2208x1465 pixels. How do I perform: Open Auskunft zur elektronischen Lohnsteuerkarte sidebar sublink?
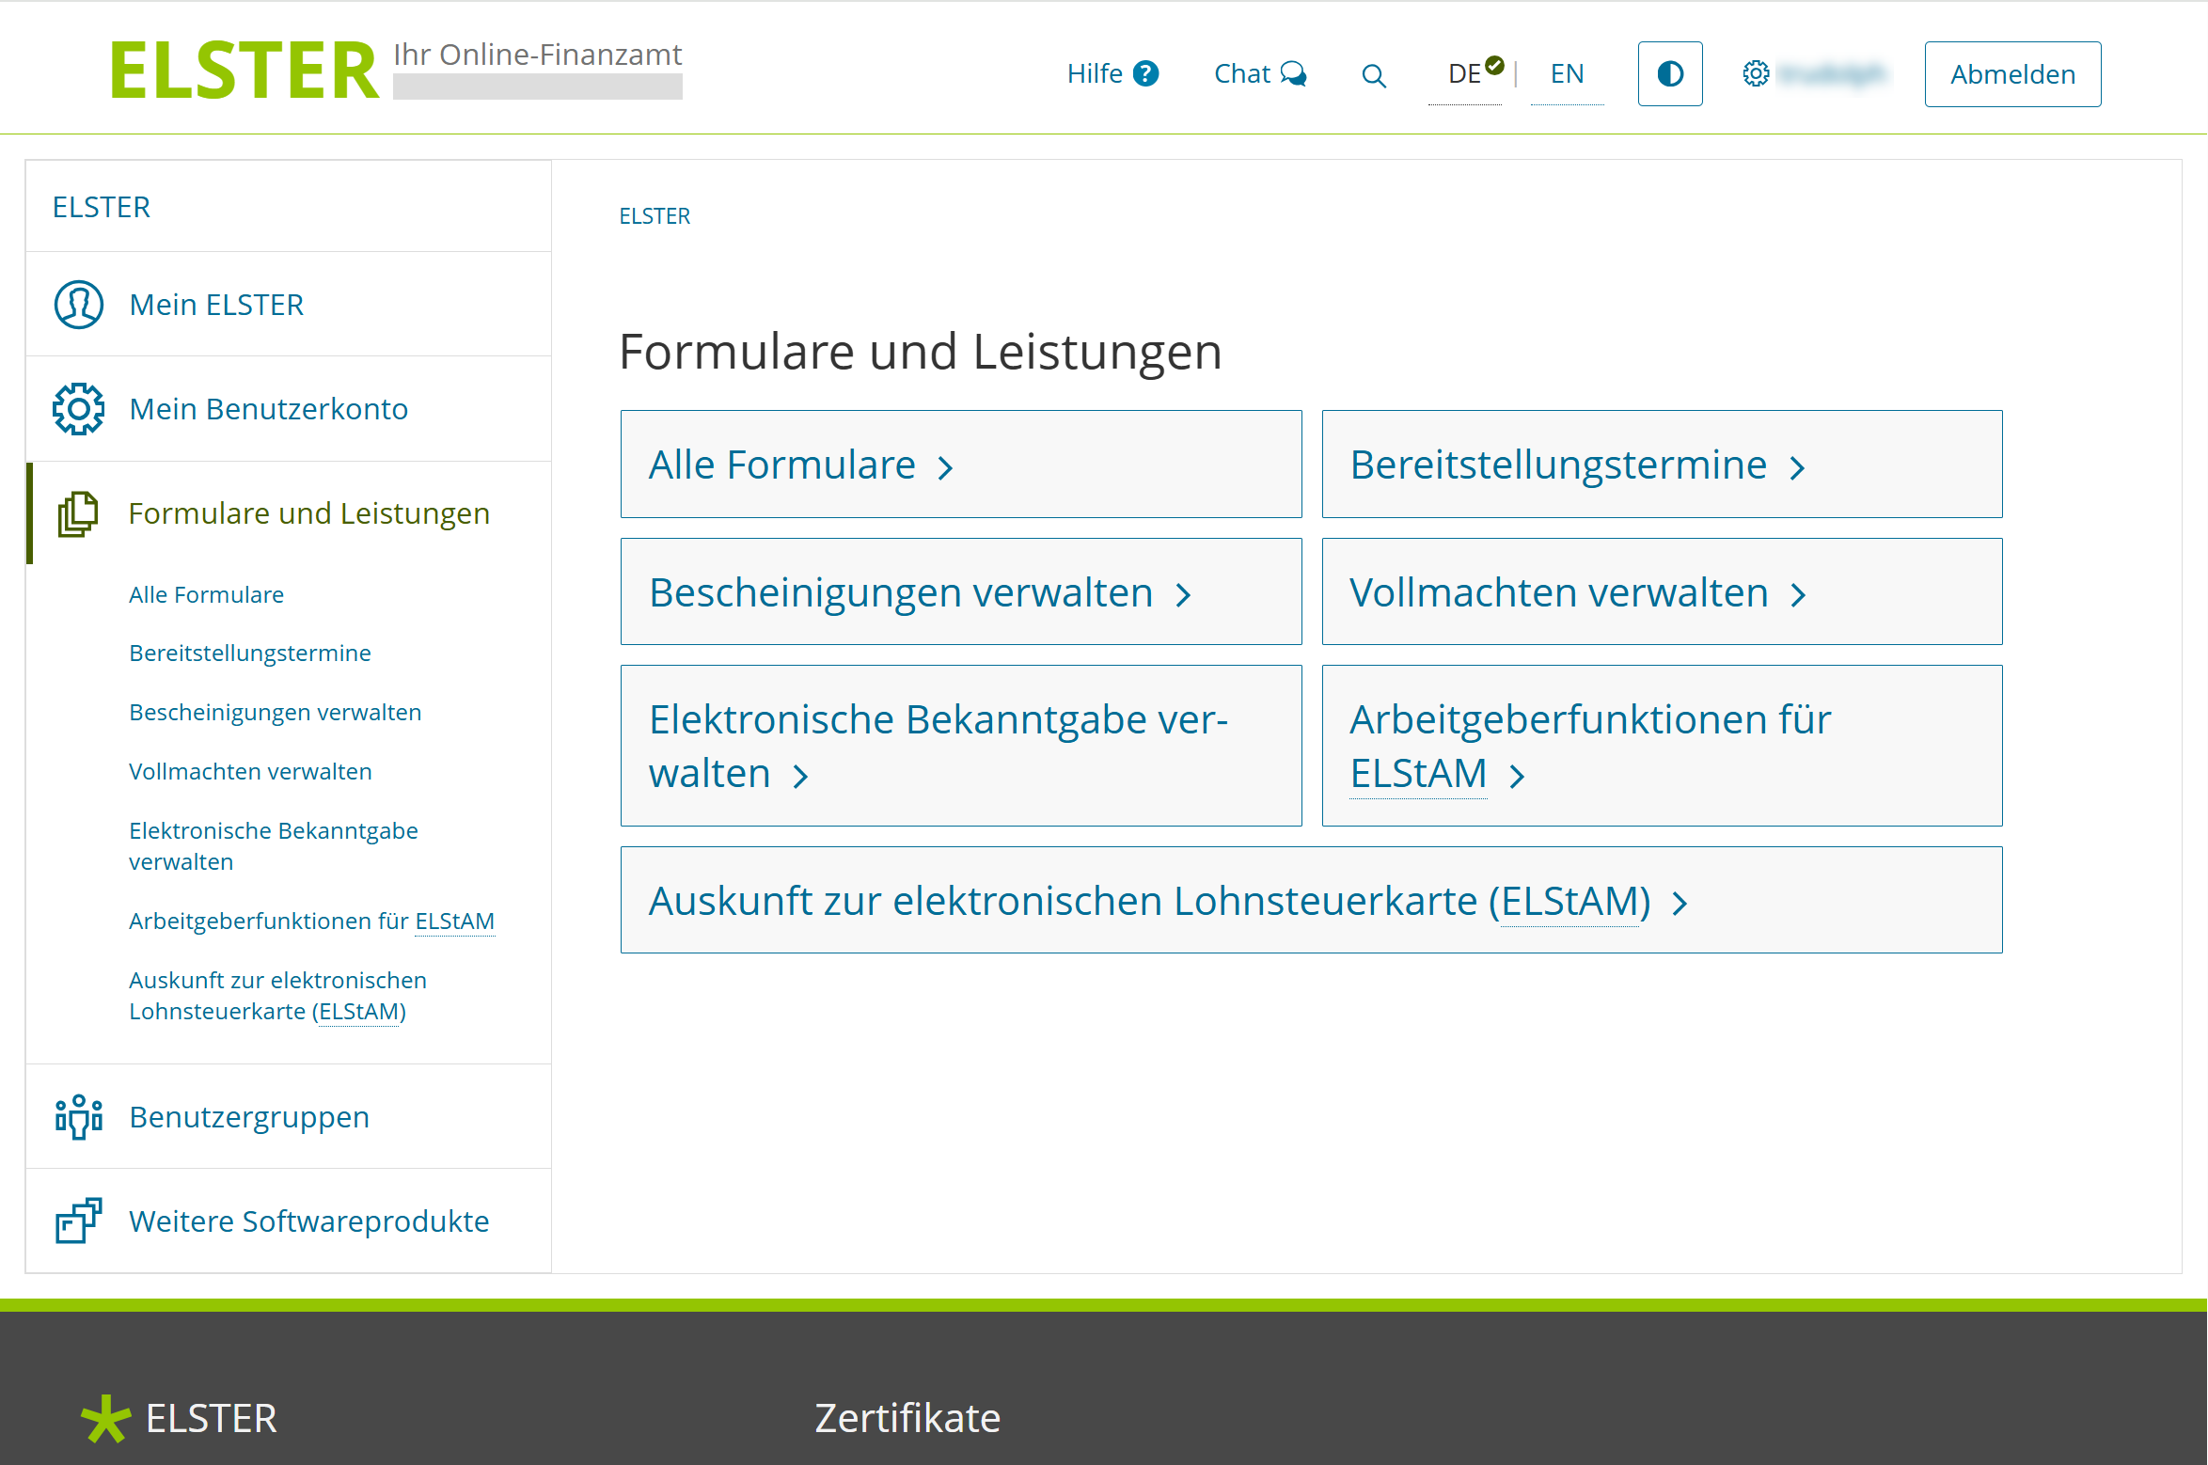(277, 995)
